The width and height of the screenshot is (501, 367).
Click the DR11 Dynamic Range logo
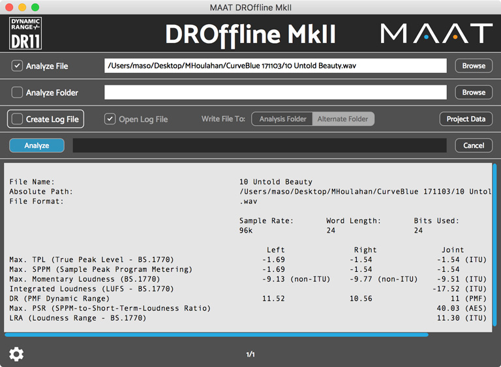(25, 34)
